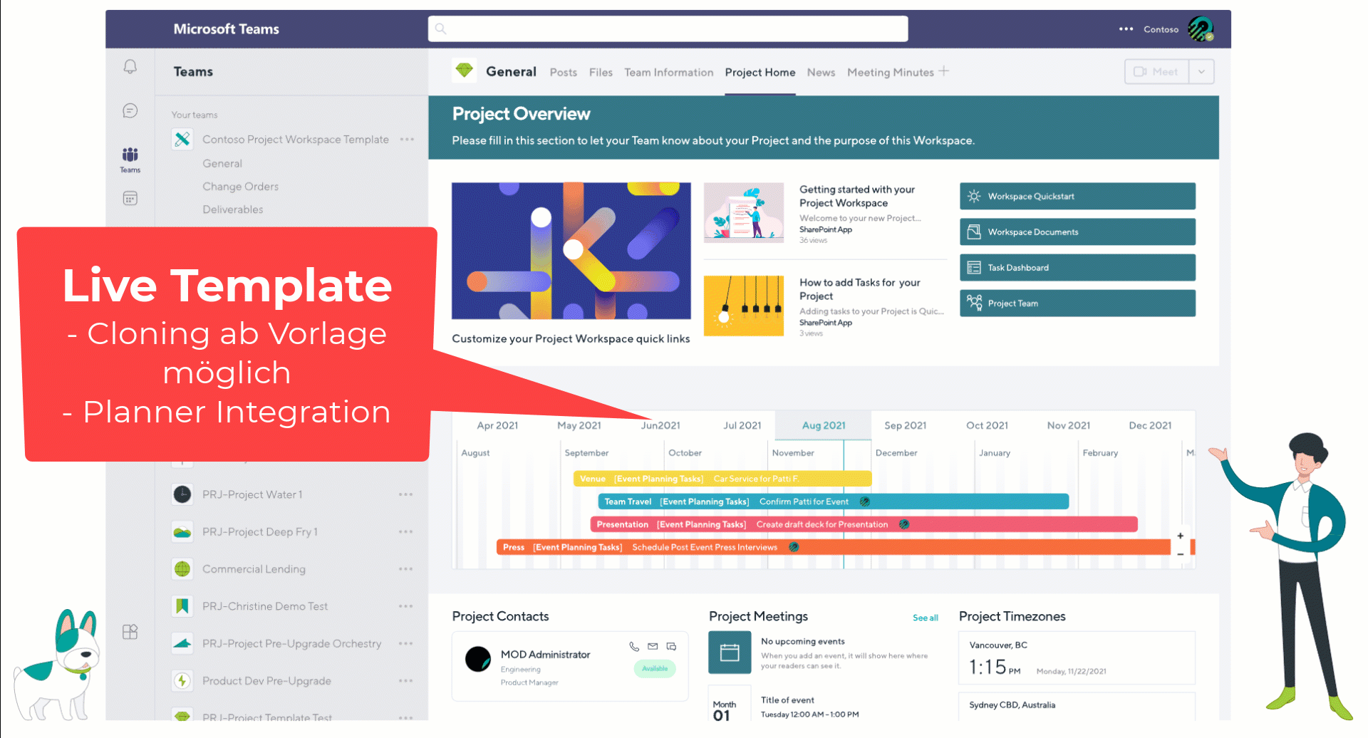The width and height of the screenshot is (1368, 738).
Task: Click the phone icon for MOD Administrator
Action: click(x=634, y=647)
